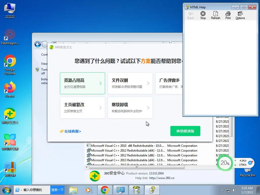Image resolution: width=260 pixels, height=195 pixels.
Task: Switch to the Chrome taskbar button
Action: pyautogui.click(x=105, y=190)
